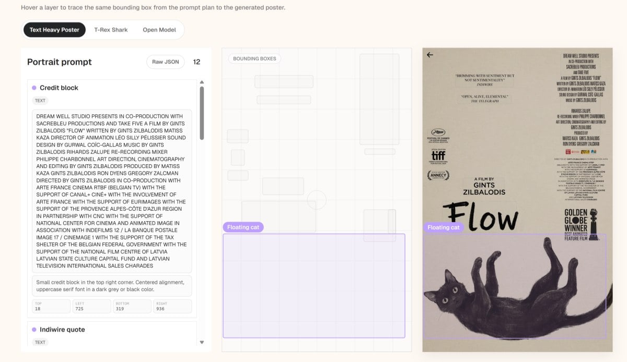Click the scrollbar down arrow in prompt panel

tap(202, 342)
